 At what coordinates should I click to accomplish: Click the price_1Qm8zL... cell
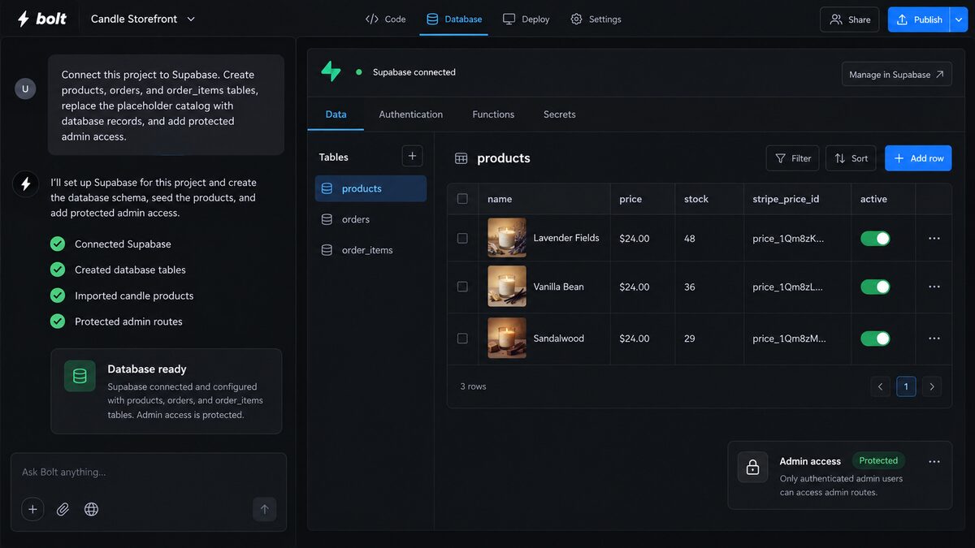788,287
